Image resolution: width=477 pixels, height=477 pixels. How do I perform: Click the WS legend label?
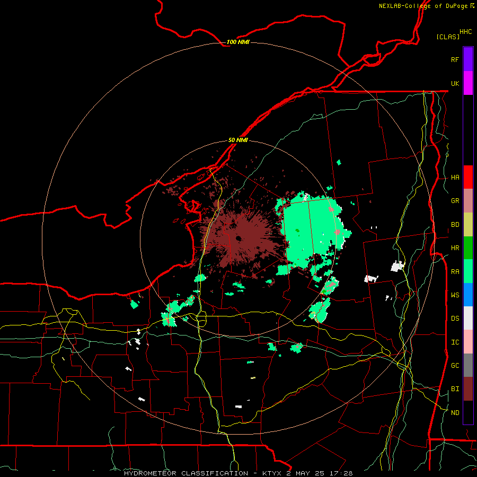(x=455, y=295)
